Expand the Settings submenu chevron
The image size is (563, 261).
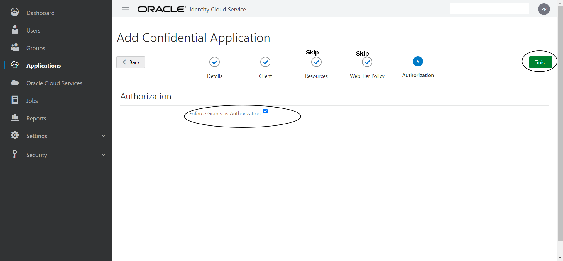pos(103,136)
